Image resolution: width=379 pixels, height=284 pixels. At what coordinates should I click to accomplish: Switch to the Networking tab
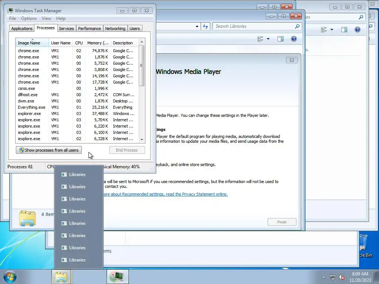(115, 28)
